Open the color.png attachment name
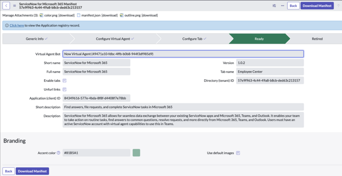342x176 pixels. click(51, 15)
